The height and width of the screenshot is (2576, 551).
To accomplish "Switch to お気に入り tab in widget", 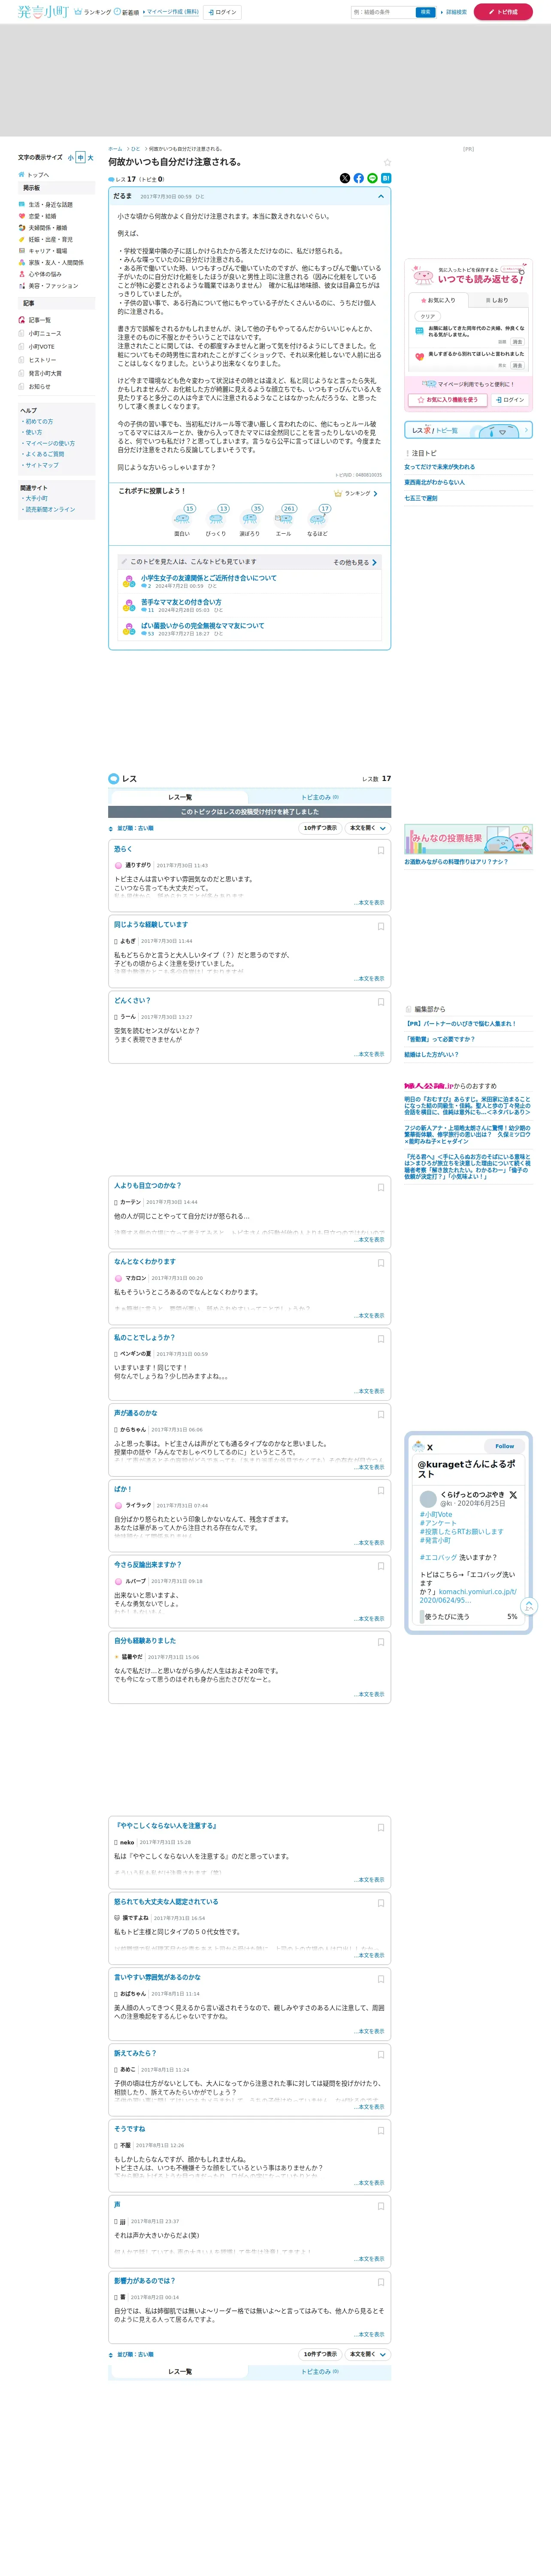I will [x=438, y=300].
